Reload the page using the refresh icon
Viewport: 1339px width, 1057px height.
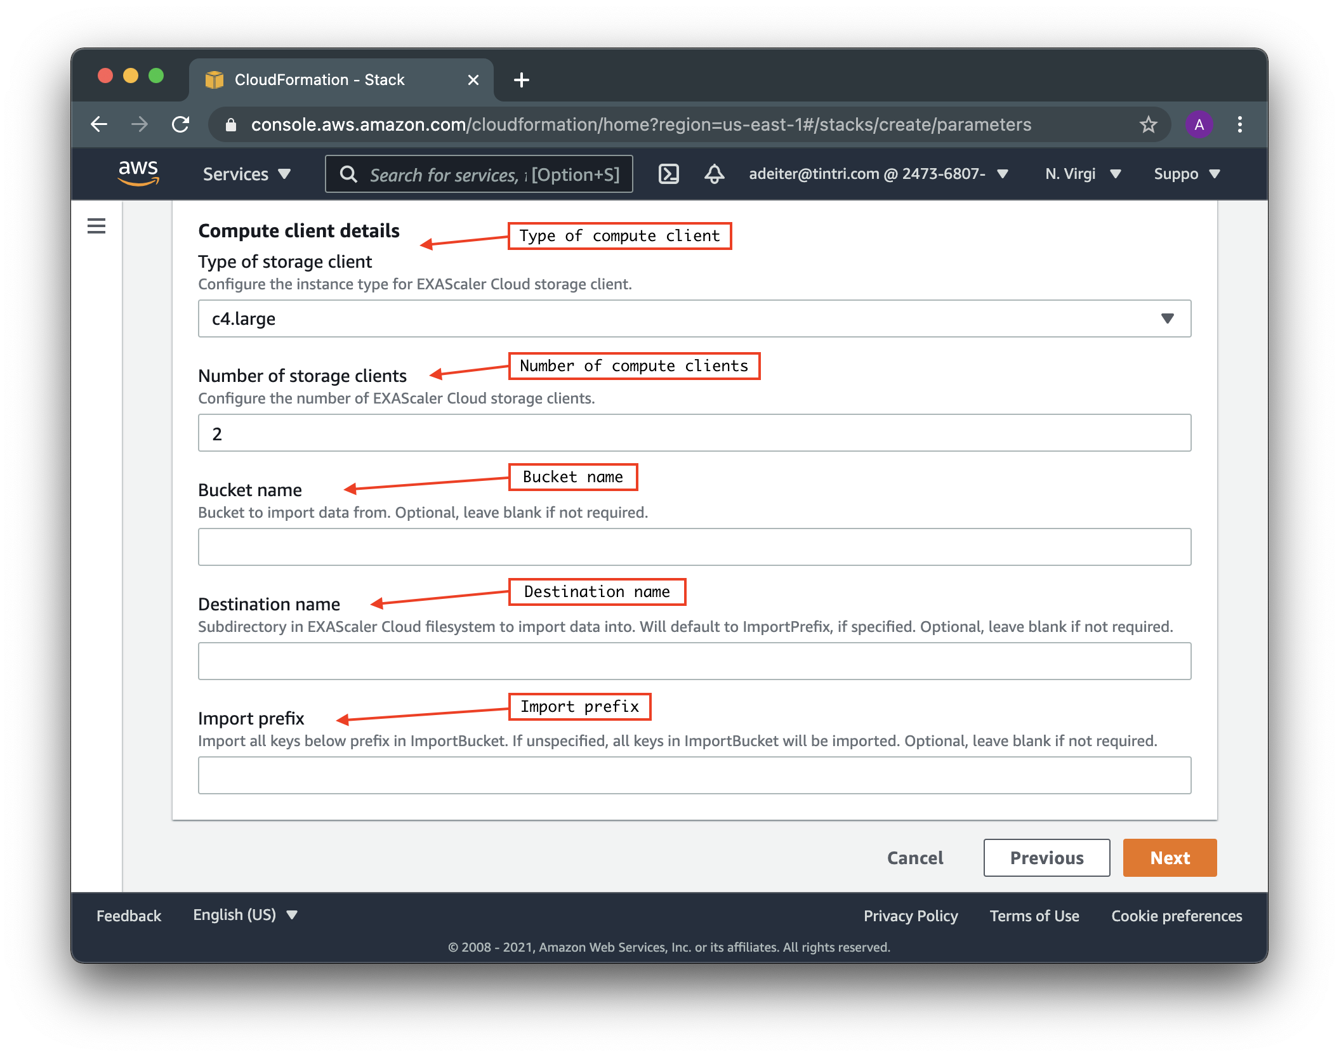pyautogui.click(x=181, y=124)
